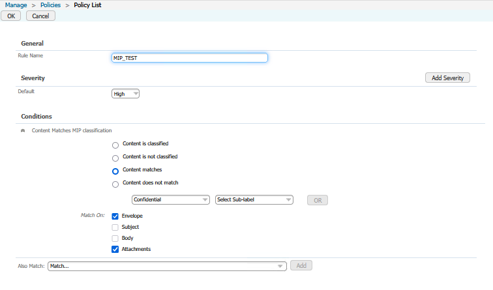Select 'Content does not match' option
The image size is (493, 290).
coord(115,184)
